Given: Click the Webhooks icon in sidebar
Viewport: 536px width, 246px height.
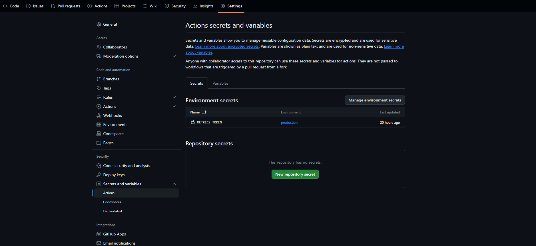Looking at the screenshot, I should click(99, 115).
